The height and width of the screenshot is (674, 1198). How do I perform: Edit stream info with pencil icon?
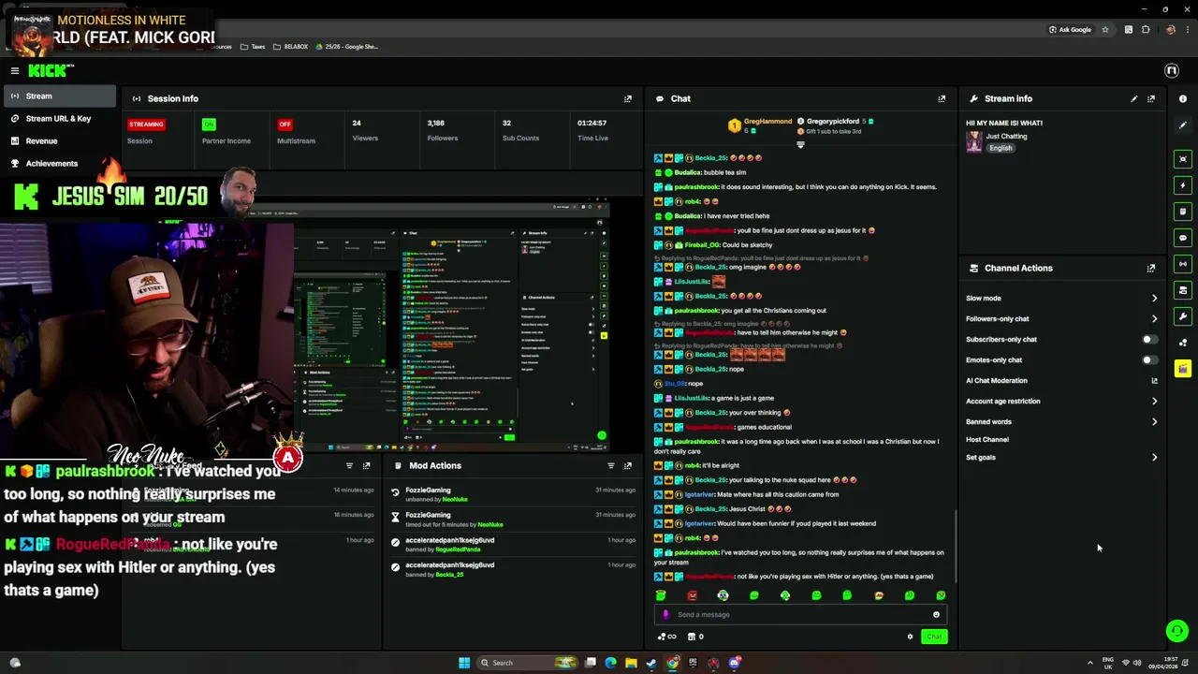coord(1134,98)
